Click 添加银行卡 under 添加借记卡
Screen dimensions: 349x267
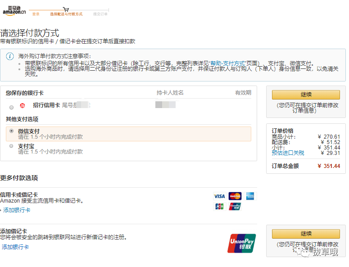15,247
